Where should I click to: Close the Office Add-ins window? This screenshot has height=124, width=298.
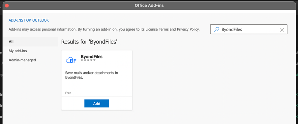click(x=7, y=6)
